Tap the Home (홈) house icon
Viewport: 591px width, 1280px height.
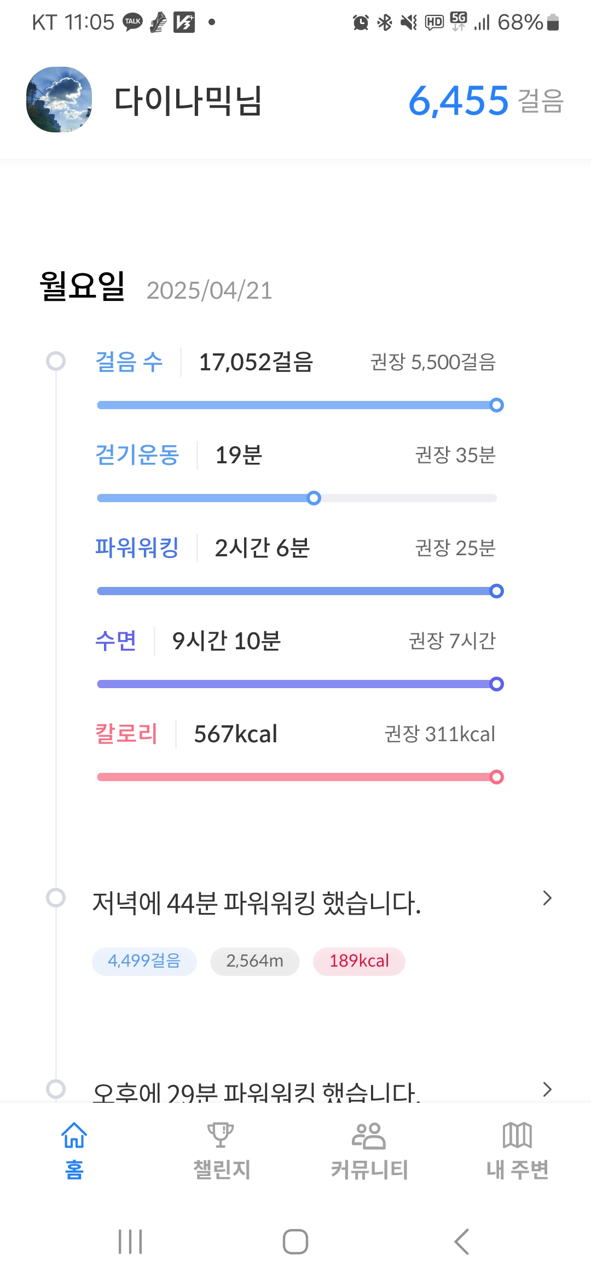click(x=74, y=1136)
